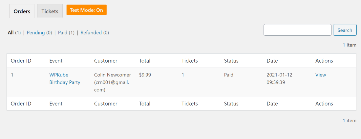361x139 pixels.
Task: Focus the order search input field
Action: click(x=297, y=30)
